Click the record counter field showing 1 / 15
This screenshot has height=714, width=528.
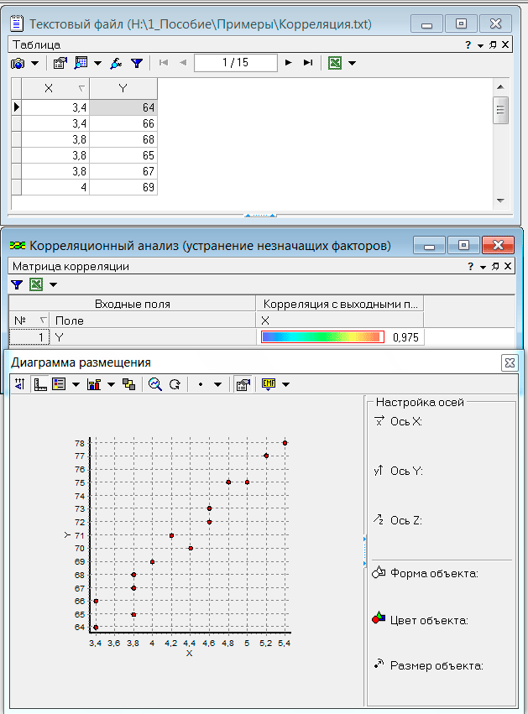236,63
